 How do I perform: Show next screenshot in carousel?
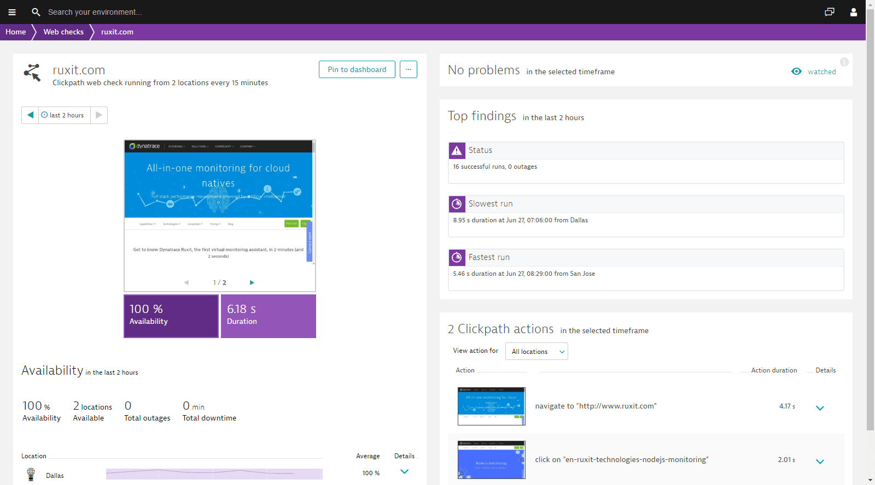[252, 282]
